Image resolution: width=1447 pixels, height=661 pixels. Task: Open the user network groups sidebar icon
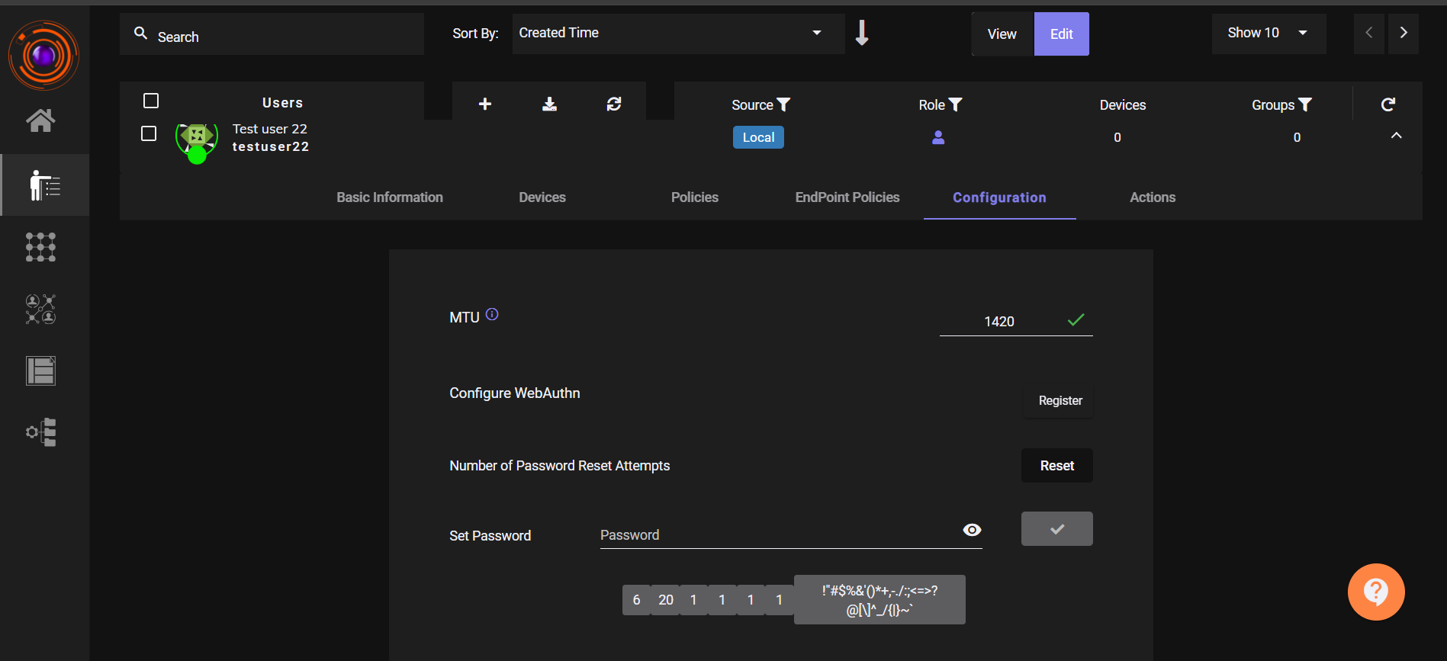tap(40, 309)
